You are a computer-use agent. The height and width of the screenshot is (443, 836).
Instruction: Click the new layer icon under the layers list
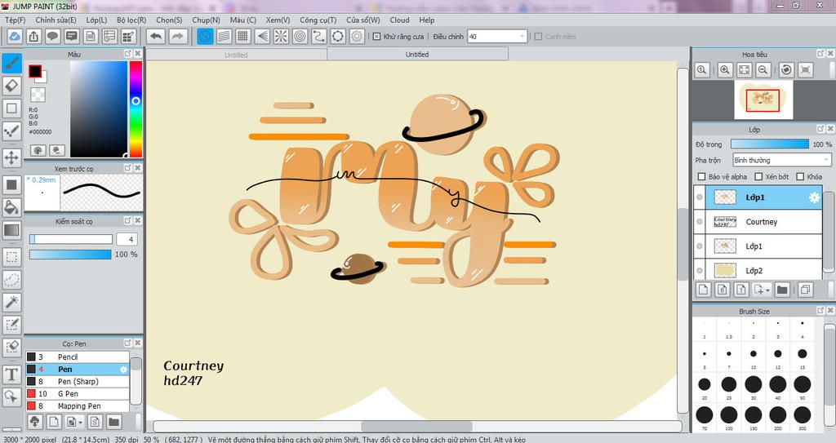703,290
